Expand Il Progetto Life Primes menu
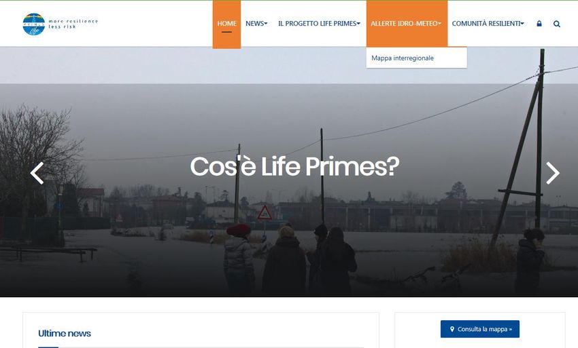578x348 pixels. coord(319,24)
